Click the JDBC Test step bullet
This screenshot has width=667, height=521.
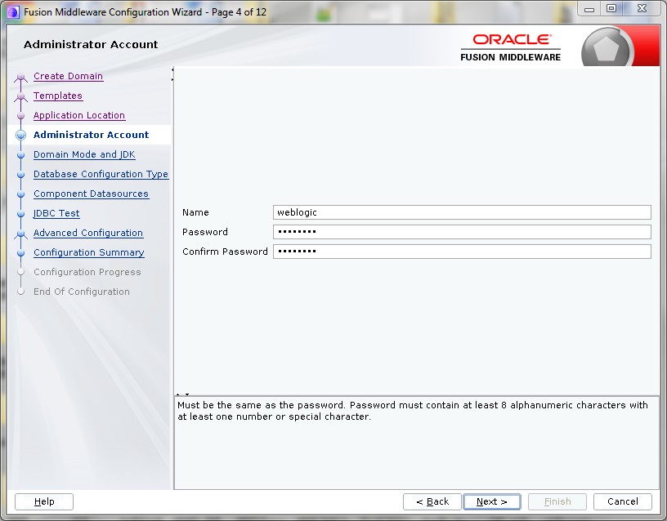(x=21, y=213)
